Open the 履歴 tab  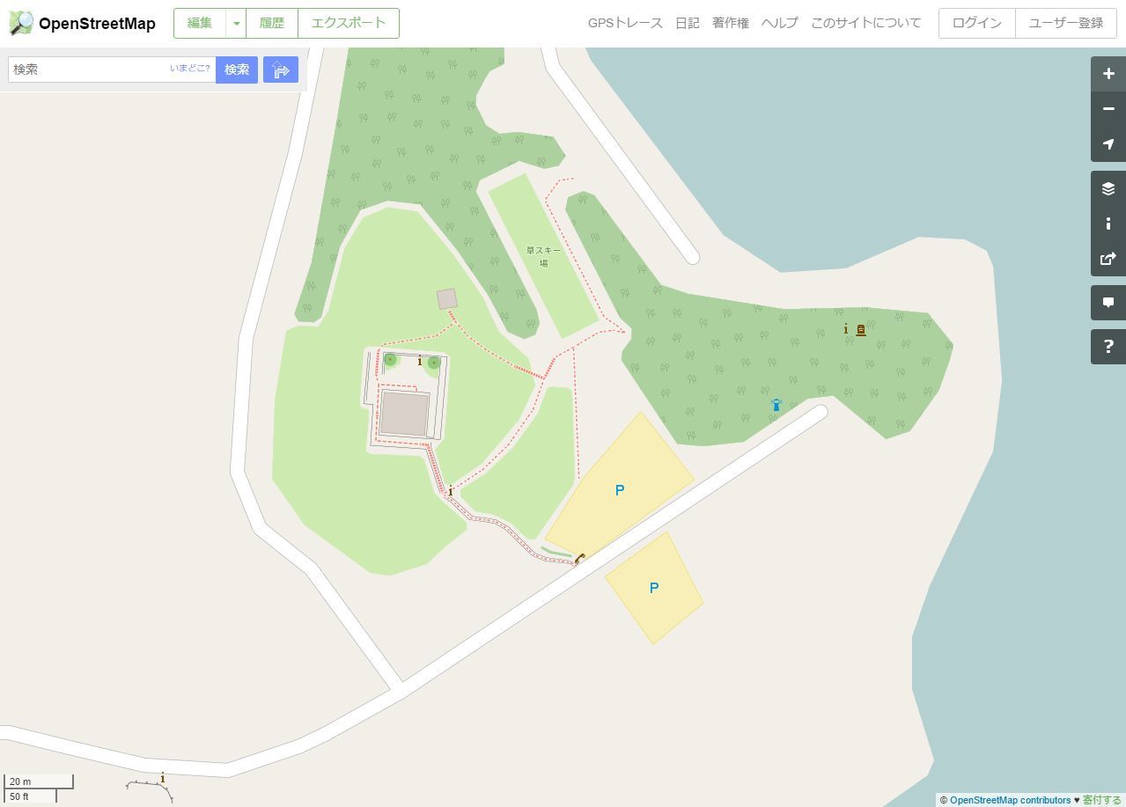[272, 24]
